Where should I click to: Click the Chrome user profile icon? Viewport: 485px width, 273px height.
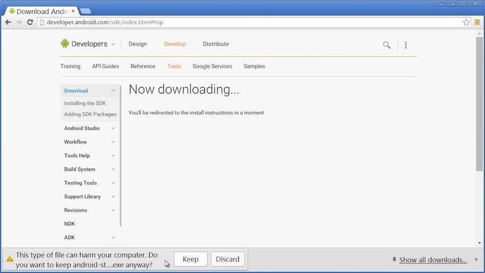coord(441,4)
